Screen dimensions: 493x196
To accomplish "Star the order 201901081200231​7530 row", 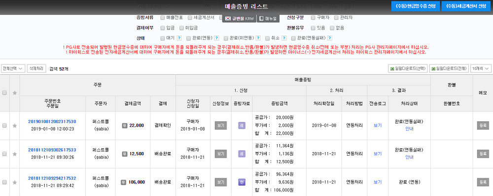I will pos(14,126).
